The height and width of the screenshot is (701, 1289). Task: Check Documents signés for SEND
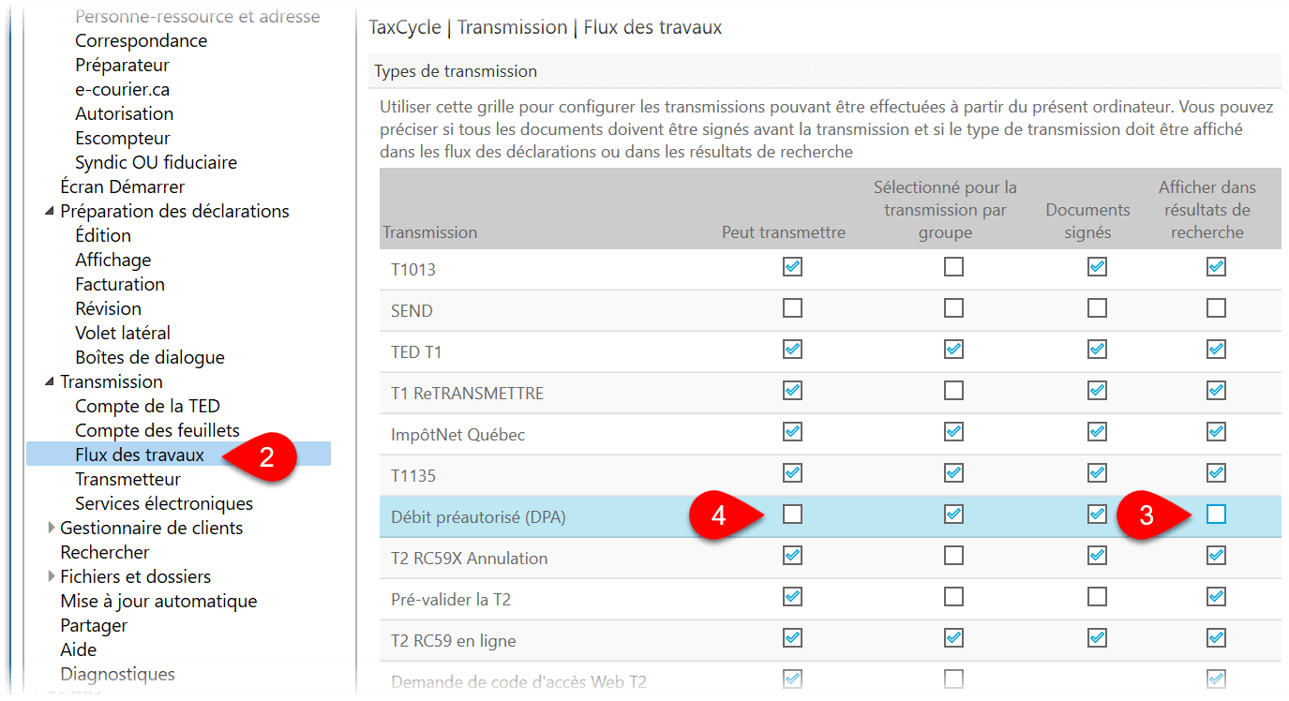1097,308
